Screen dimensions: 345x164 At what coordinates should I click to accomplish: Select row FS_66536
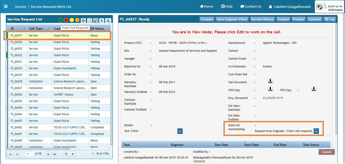pyautogui.click(x=58, y=42)
